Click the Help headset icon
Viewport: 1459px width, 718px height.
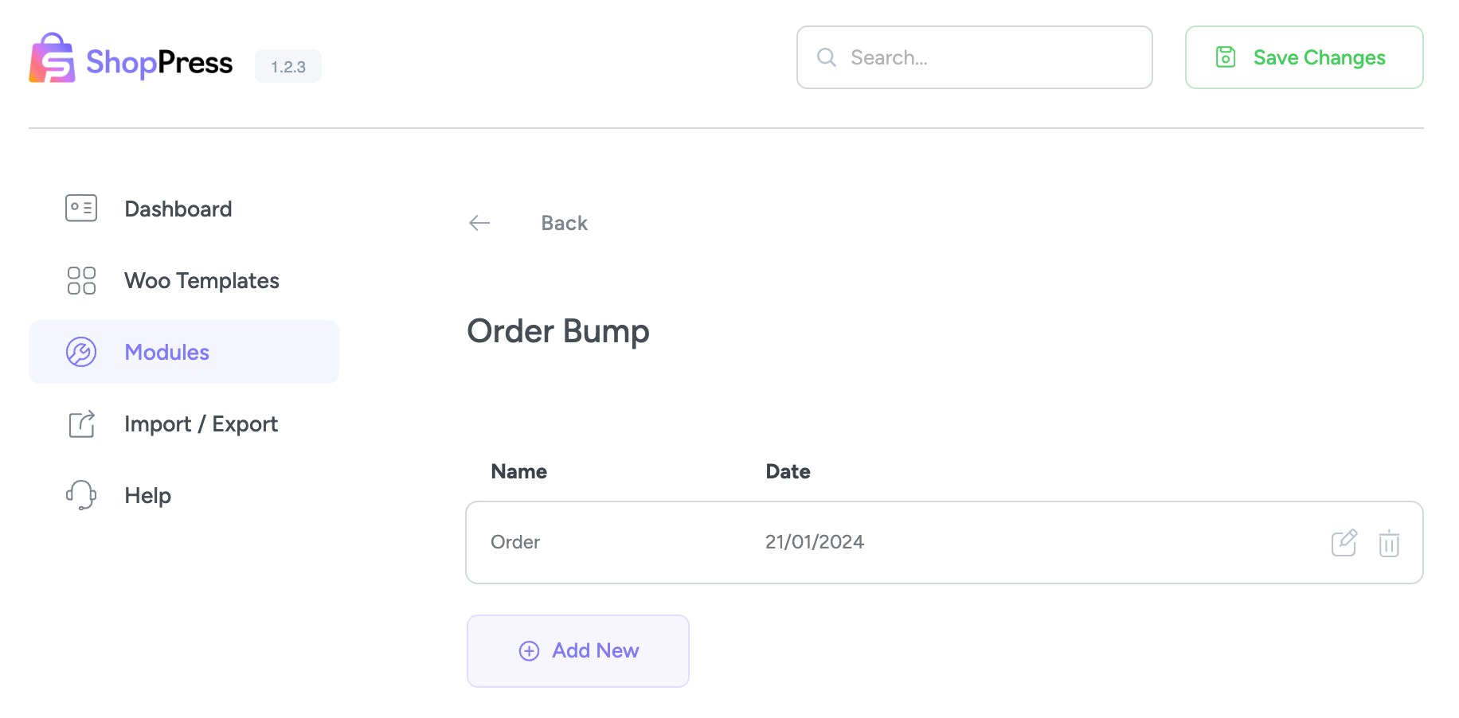coord(81,495)
